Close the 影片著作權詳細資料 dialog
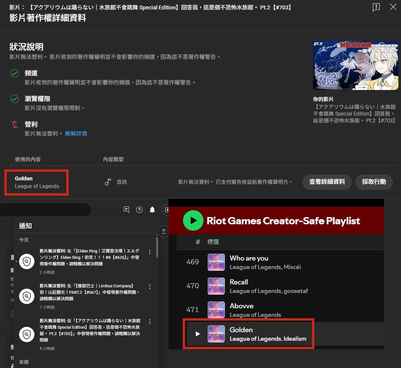The width and height of the screenshot is (401, 368). pos(393,7)
